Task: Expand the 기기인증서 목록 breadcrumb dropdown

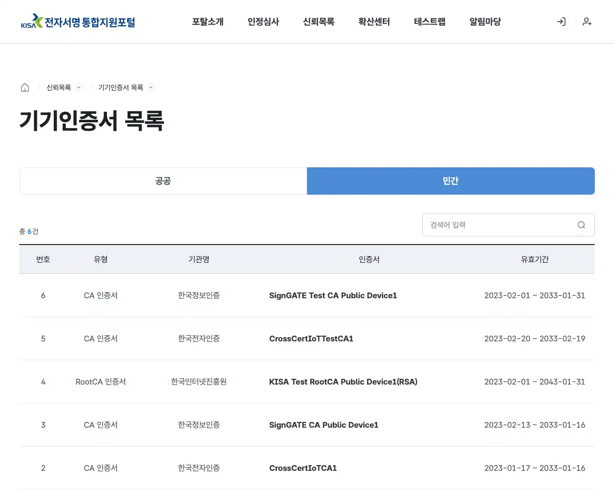Action: coord(151,87)
